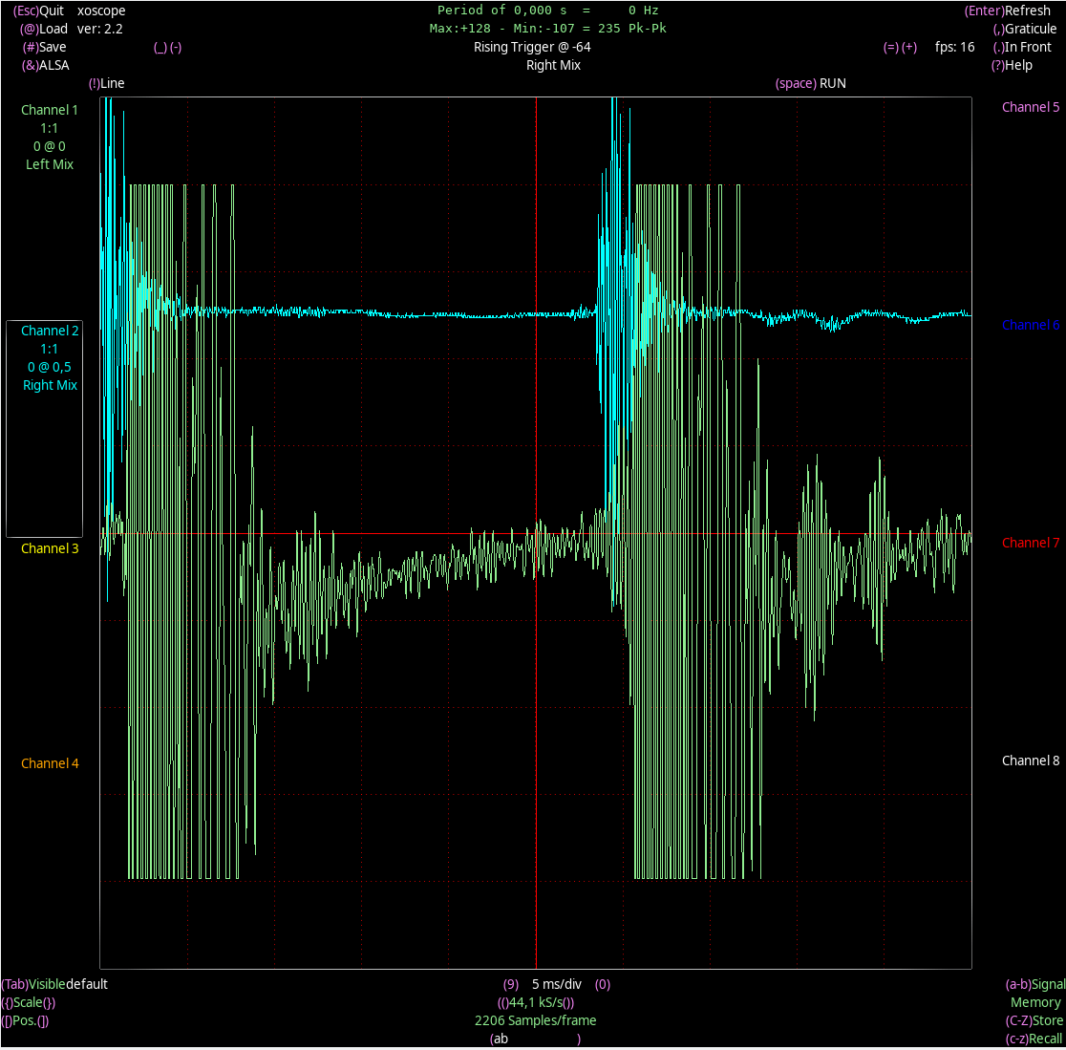Screen dimensions: 1066x1050
Task: Click the ([)Pos.(]) position control
Action: [x=25, y=1021]
